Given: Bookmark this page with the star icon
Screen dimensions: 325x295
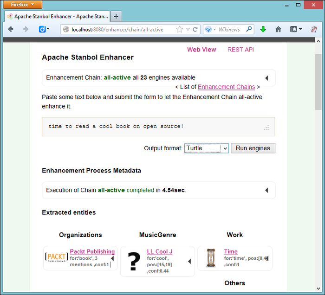Looking at the screenshot, I should (180, 29).
